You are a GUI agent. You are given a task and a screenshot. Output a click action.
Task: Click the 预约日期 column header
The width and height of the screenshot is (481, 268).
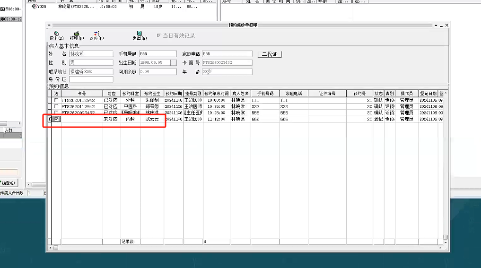point(174,94)
